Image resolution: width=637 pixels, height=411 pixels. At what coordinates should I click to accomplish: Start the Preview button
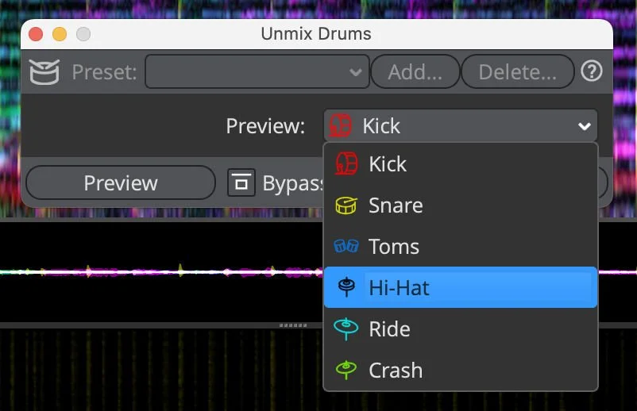pyautogui.click(x=121, y=182)
